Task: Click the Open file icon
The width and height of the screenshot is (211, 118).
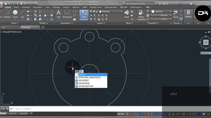Action: 10,4
